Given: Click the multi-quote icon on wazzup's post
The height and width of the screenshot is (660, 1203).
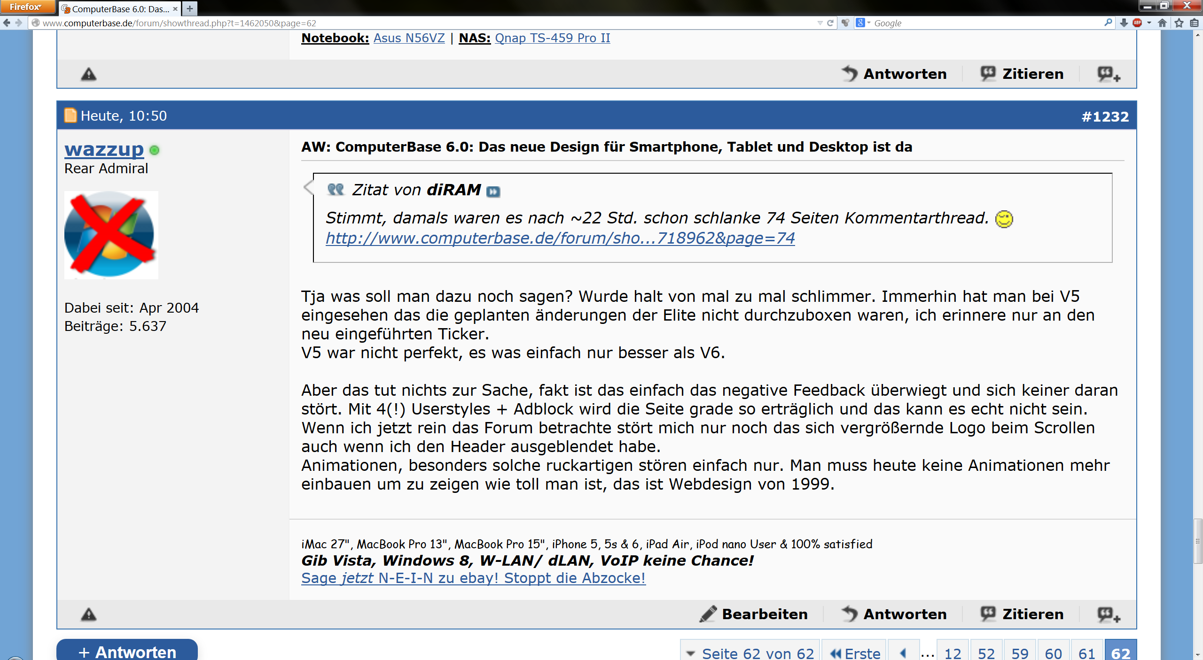Looking at the screenshot, I should [1109, 614].
